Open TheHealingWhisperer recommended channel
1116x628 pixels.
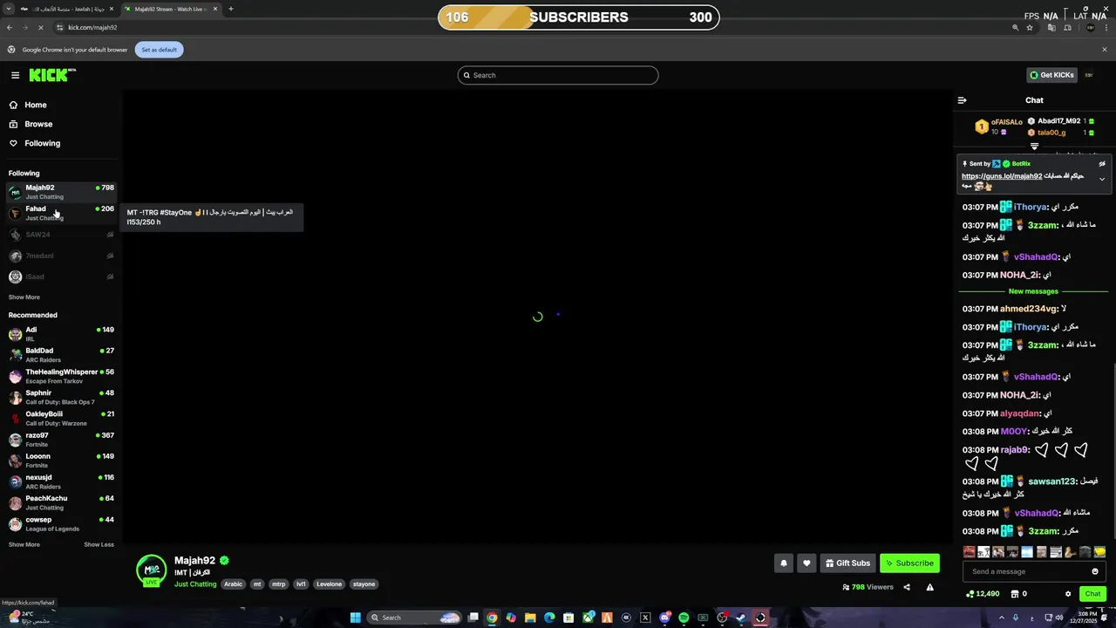point(61,376)
